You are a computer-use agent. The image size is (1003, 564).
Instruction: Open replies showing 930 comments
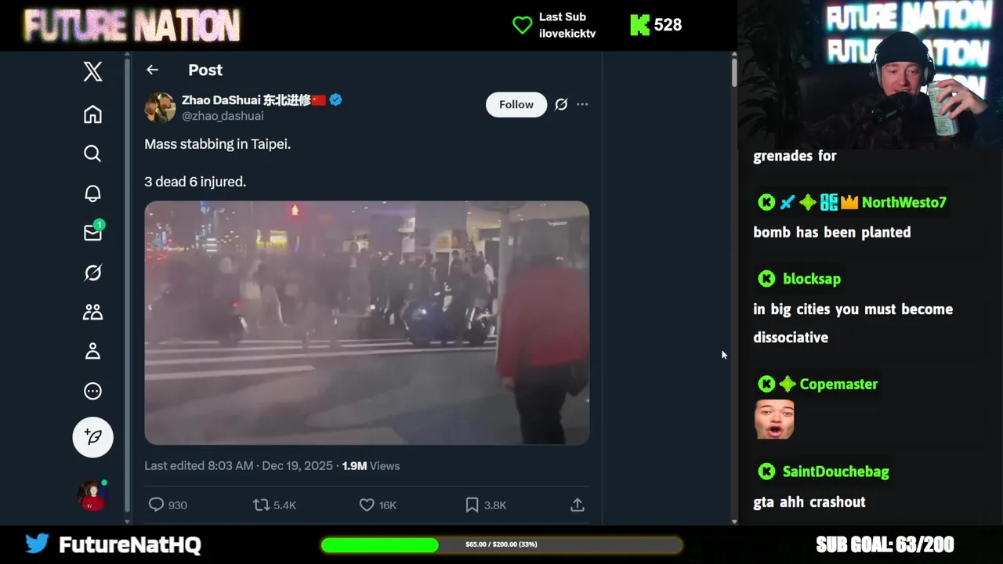[x=168, y=505]
